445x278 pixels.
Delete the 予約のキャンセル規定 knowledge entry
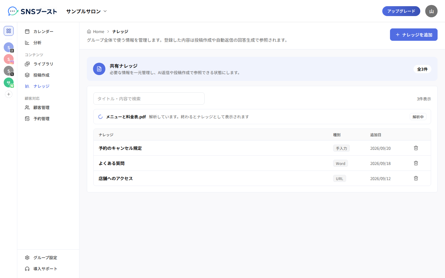pyautogui.click(x=416, y=148)
